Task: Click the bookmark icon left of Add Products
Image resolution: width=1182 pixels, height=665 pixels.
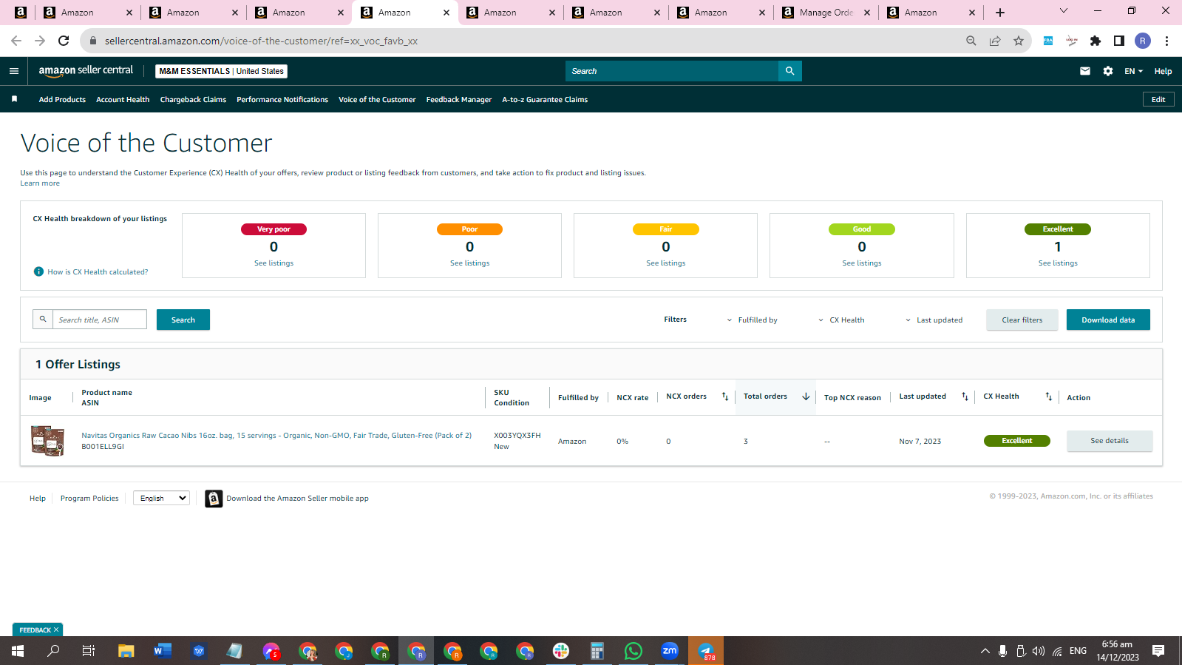Action: pos(14,99)
